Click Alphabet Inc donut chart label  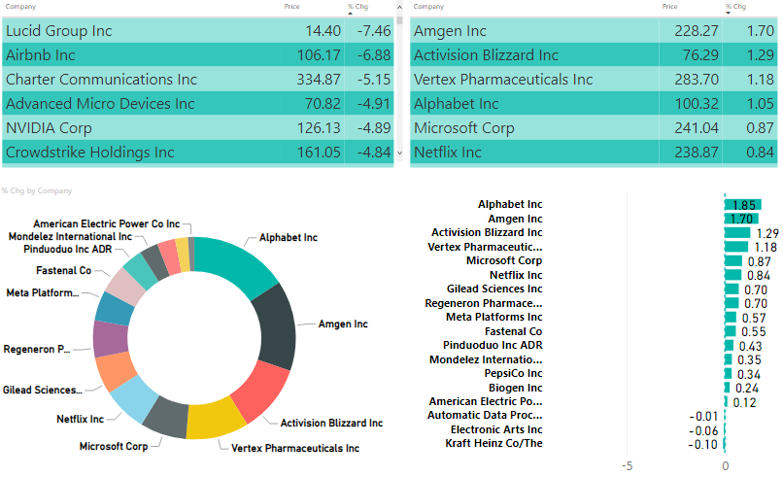tap(289, 238)
